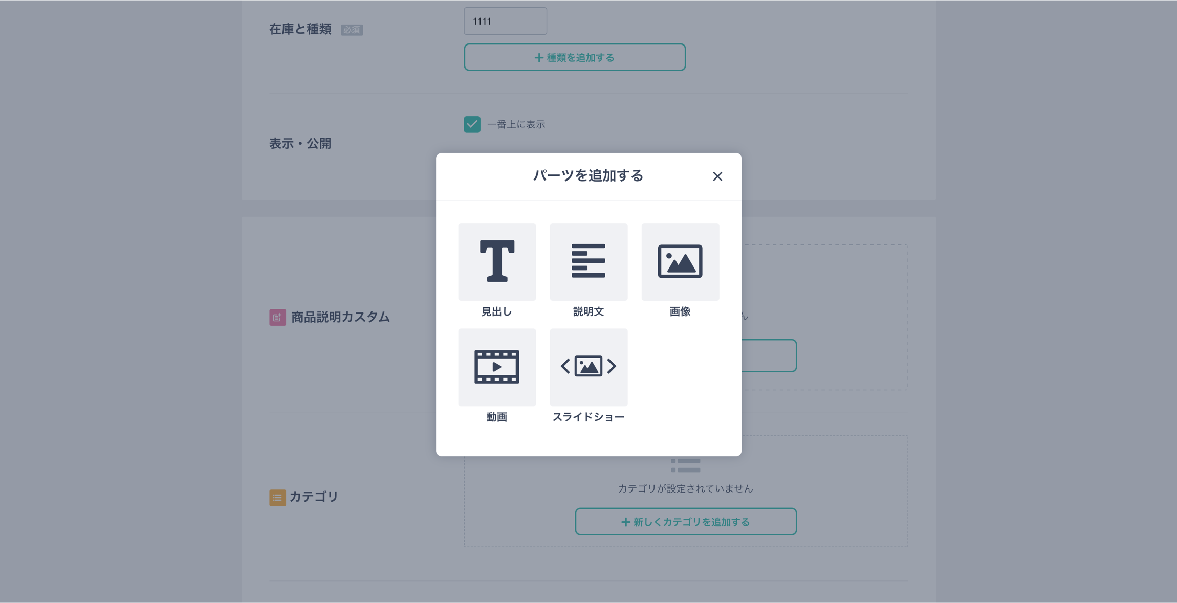Click the partially hidden button behind the dialog
The height and width of the screenshot is (603, 1177).
coord(769,355)
